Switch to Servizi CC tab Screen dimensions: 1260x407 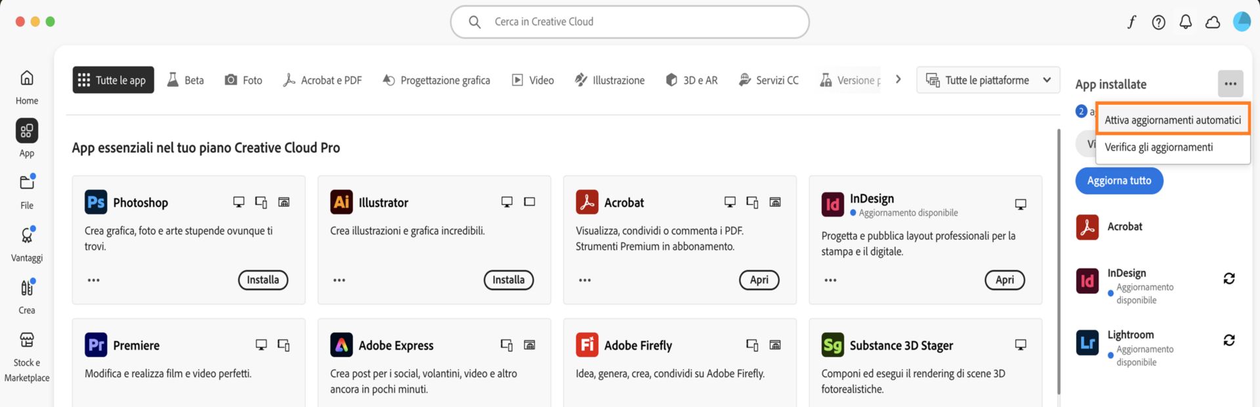[768, 80]
